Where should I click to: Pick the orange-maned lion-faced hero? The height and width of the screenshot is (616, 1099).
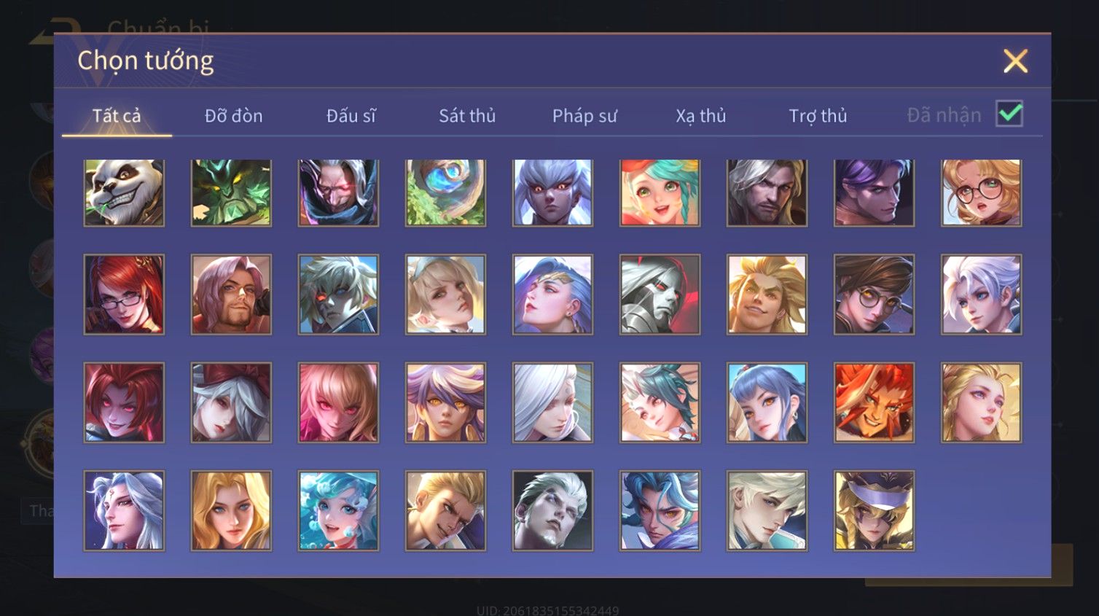click(x=874, y=402)
